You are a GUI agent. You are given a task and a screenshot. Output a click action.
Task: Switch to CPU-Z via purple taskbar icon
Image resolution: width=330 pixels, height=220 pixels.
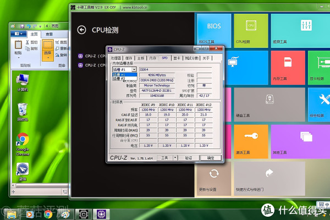[101, 215]
